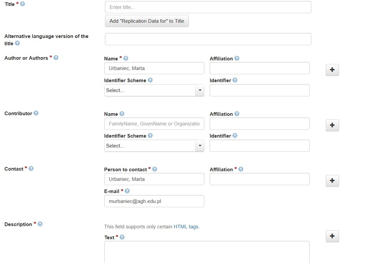379x263 pixels.
Task: Click the help icon next to Title
Action: point(22,4)
